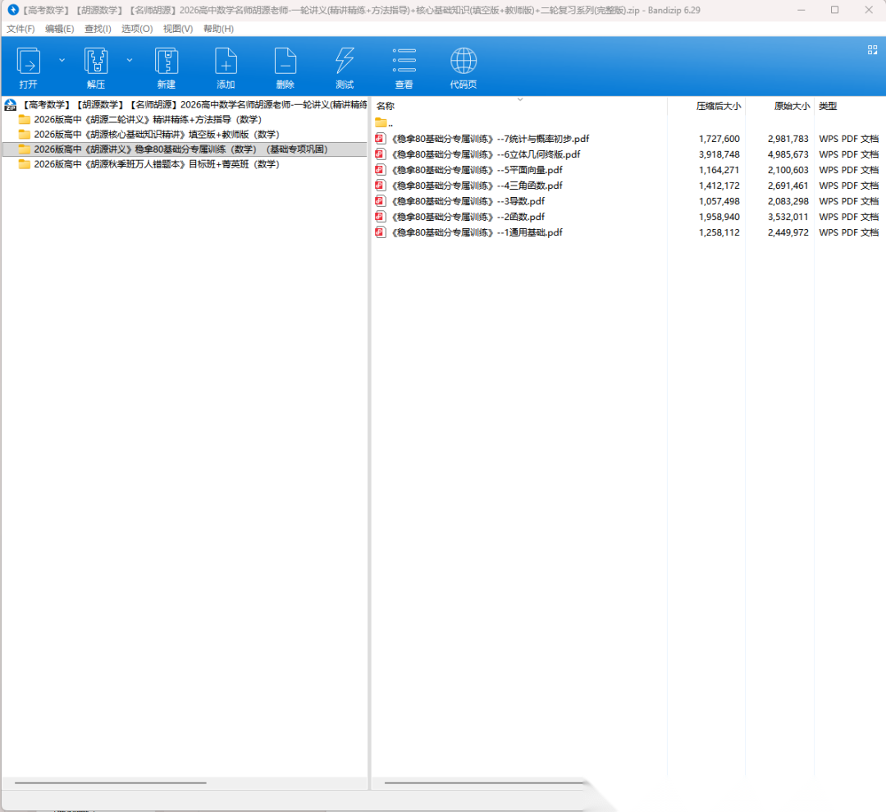This screenshot has height=812, width=886.
Task: Sort files by the 压缩后大小 column header
Action: [718, 106]
